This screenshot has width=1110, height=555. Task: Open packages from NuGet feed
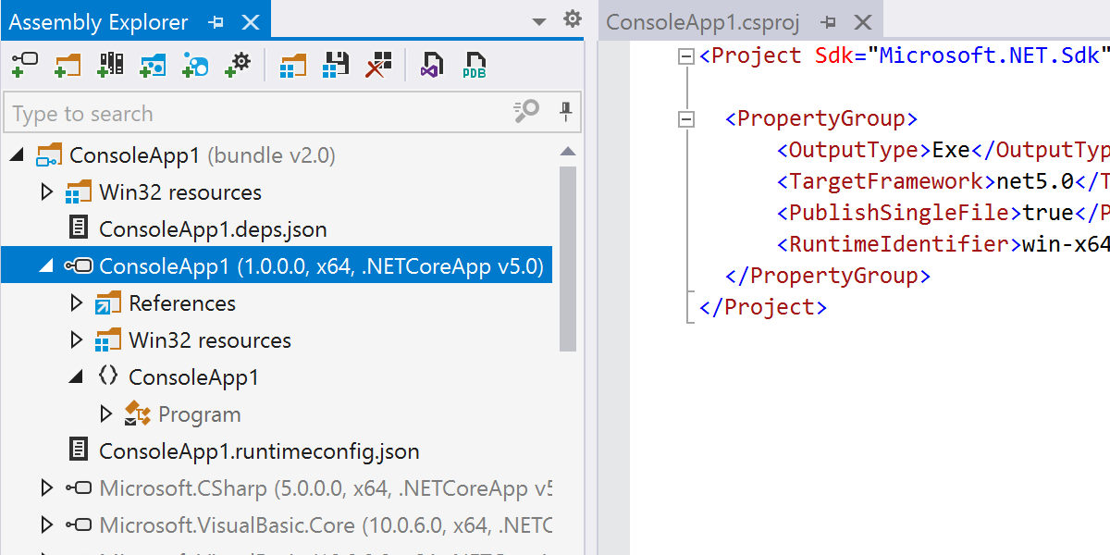[x=195, y=65]
